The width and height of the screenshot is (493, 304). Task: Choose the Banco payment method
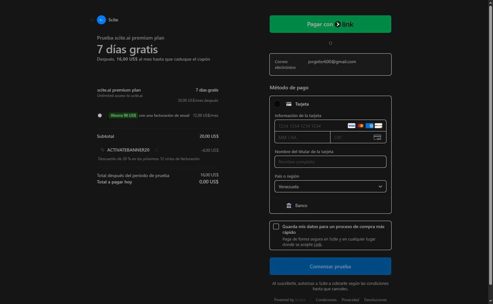pos(330,205)
